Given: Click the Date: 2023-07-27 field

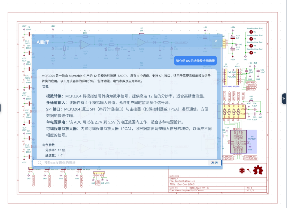Looking at the screenshot, I should (x=199, y=188).
